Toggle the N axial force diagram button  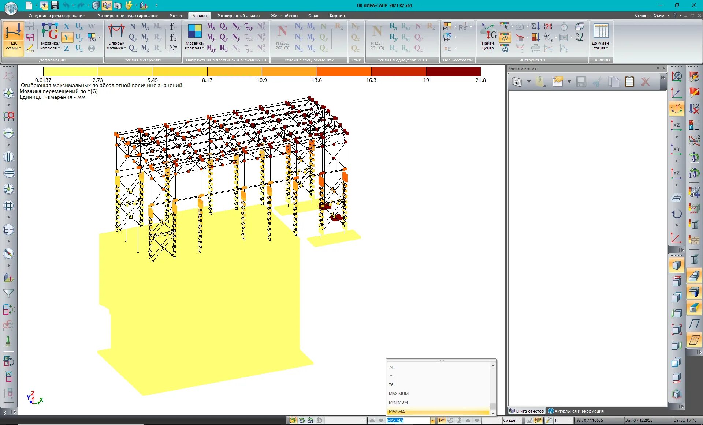(133, 26)
